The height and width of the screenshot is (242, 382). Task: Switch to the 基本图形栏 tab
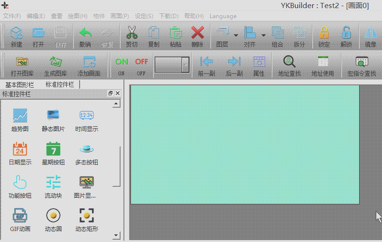click(20, 85)
